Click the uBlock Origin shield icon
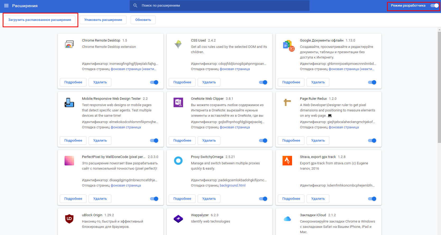The height and width of the screenshot is (235, 441). pos(69,219)
